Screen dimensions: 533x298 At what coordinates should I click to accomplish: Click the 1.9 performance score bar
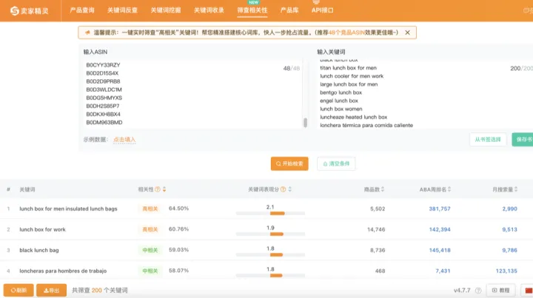270,234
